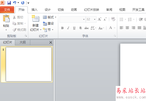Click the 剪切 (Cut) button
Image resolution: width=146 pixels, height=101 pixels.
tap(18, 17)
